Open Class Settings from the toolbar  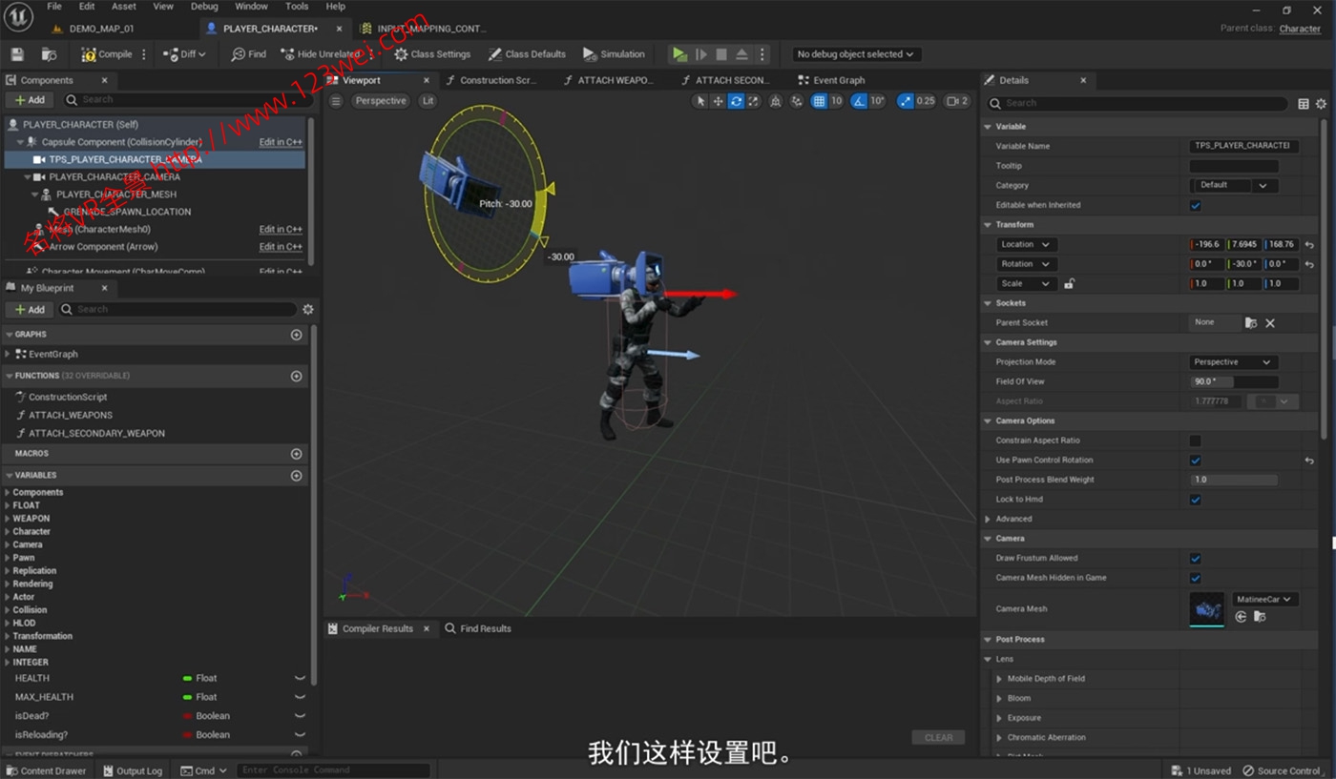tap(432, 54)
